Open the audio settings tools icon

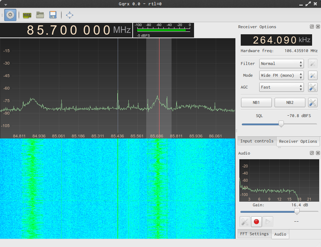click(245, 222)
